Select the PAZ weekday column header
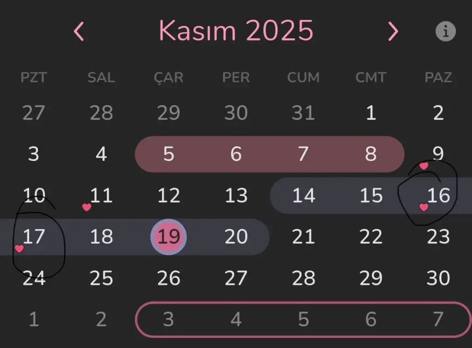 click(x=438, y=77)
